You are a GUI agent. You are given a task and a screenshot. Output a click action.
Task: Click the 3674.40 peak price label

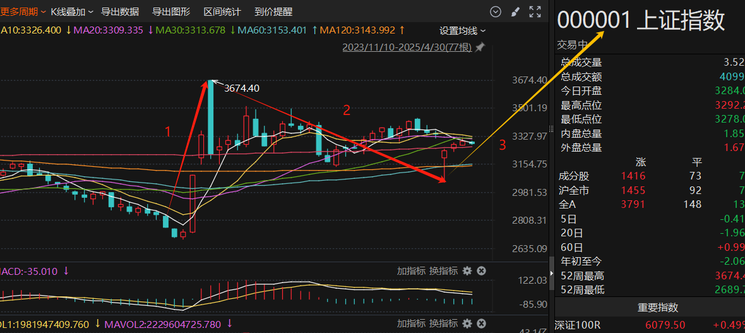click(x=242, y=88)
